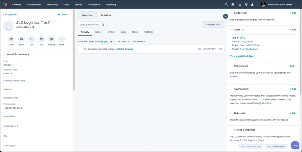Image resolution: width=302 pixels, height=152 pixels.
Task: Open the Contacts navigation menu
Action: [x=17, y=5]
